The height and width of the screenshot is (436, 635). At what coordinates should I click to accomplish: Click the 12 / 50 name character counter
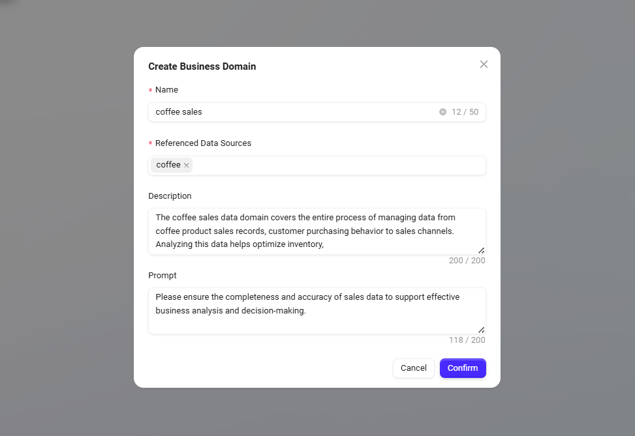(465, 112)
